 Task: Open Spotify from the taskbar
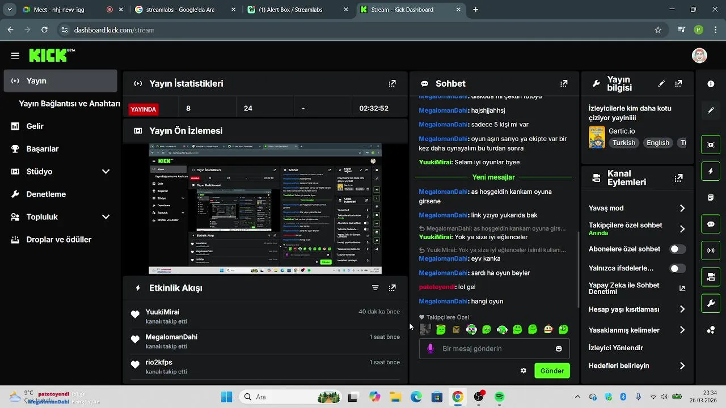[x=500, y=397]
